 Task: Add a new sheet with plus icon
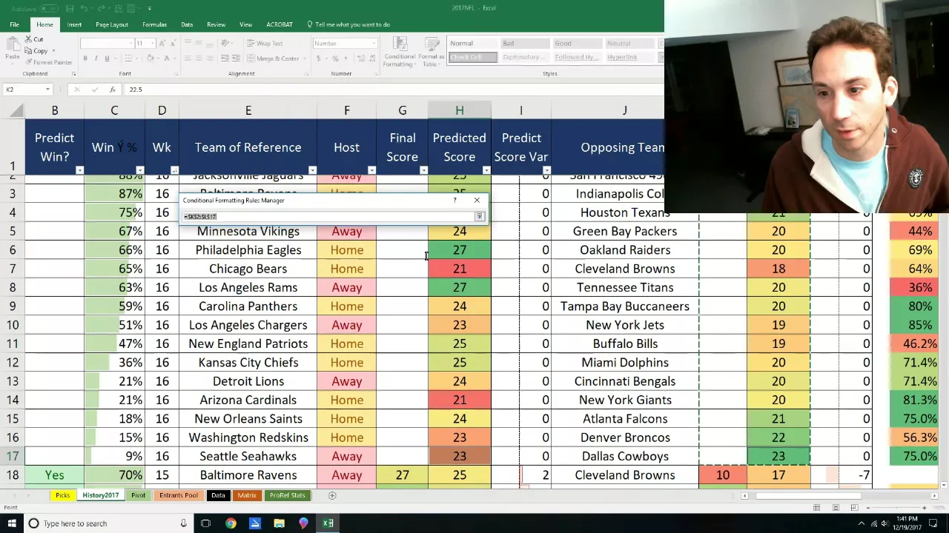tap(332, 495)
